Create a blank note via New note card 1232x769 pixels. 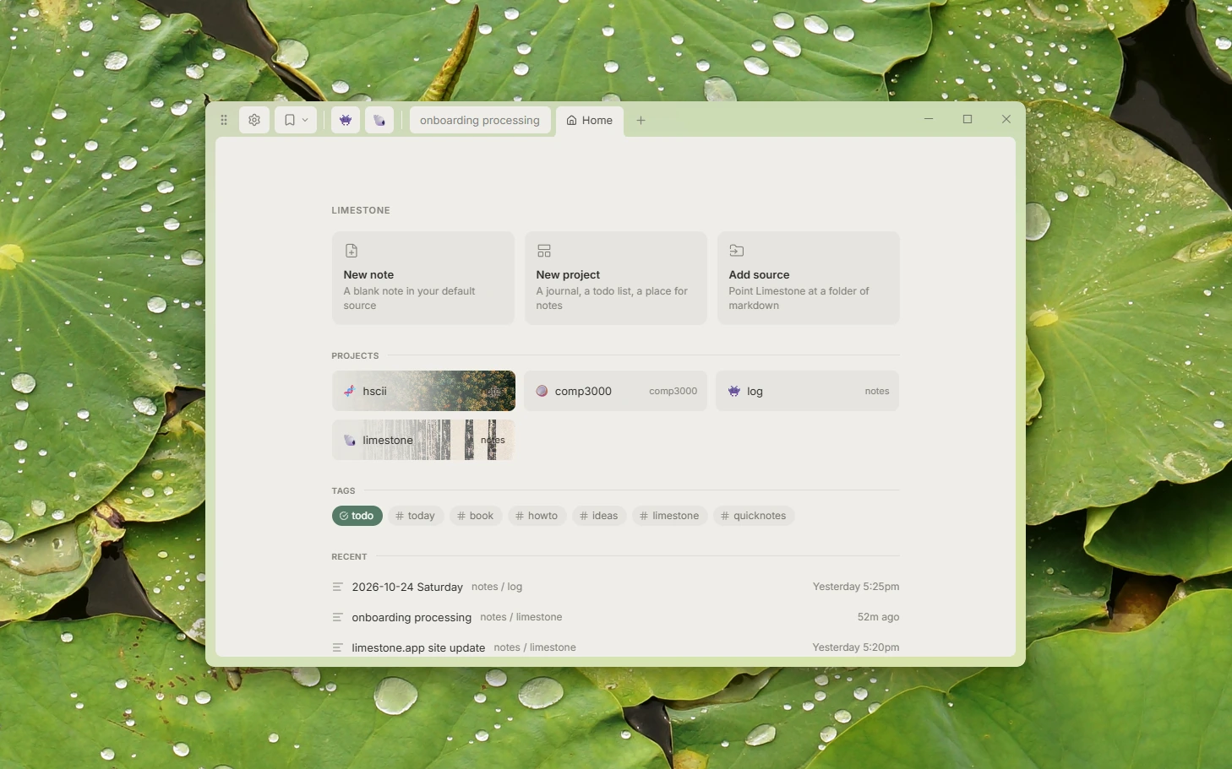[x=423, y=278]
